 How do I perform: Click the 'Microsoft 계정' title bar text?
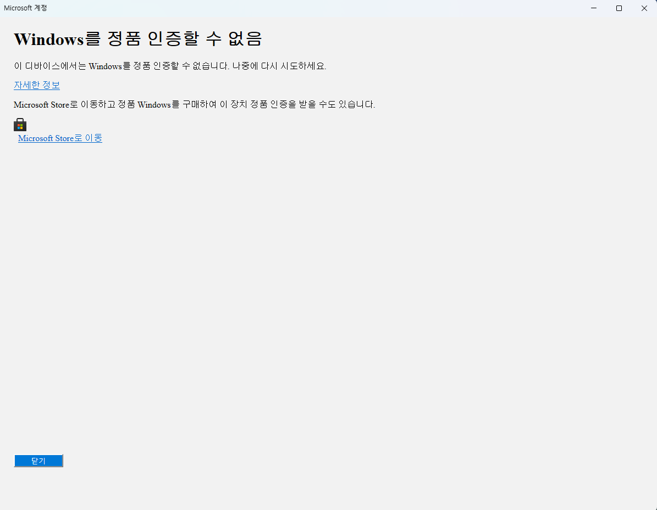click(x=25, y=8)
